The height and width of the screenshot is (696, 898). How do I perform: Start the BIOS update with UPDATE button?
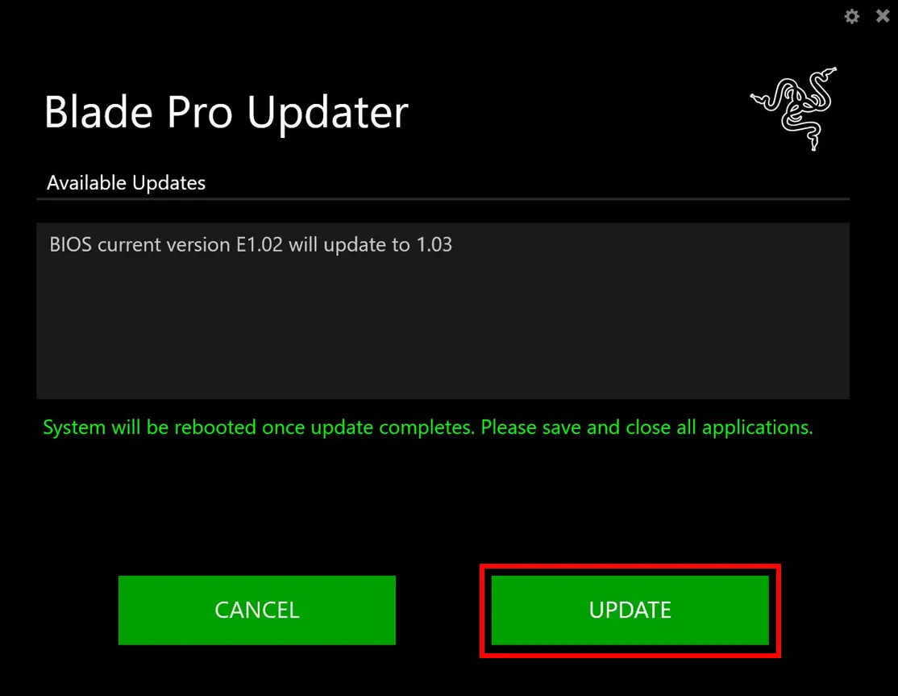(630, 610)
